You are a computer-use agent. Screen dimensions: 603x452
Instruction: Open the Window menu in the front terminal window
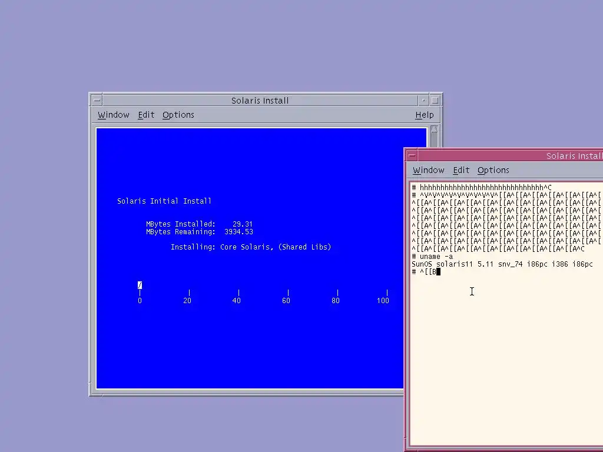pyautogui.click(x=429, y=170)
